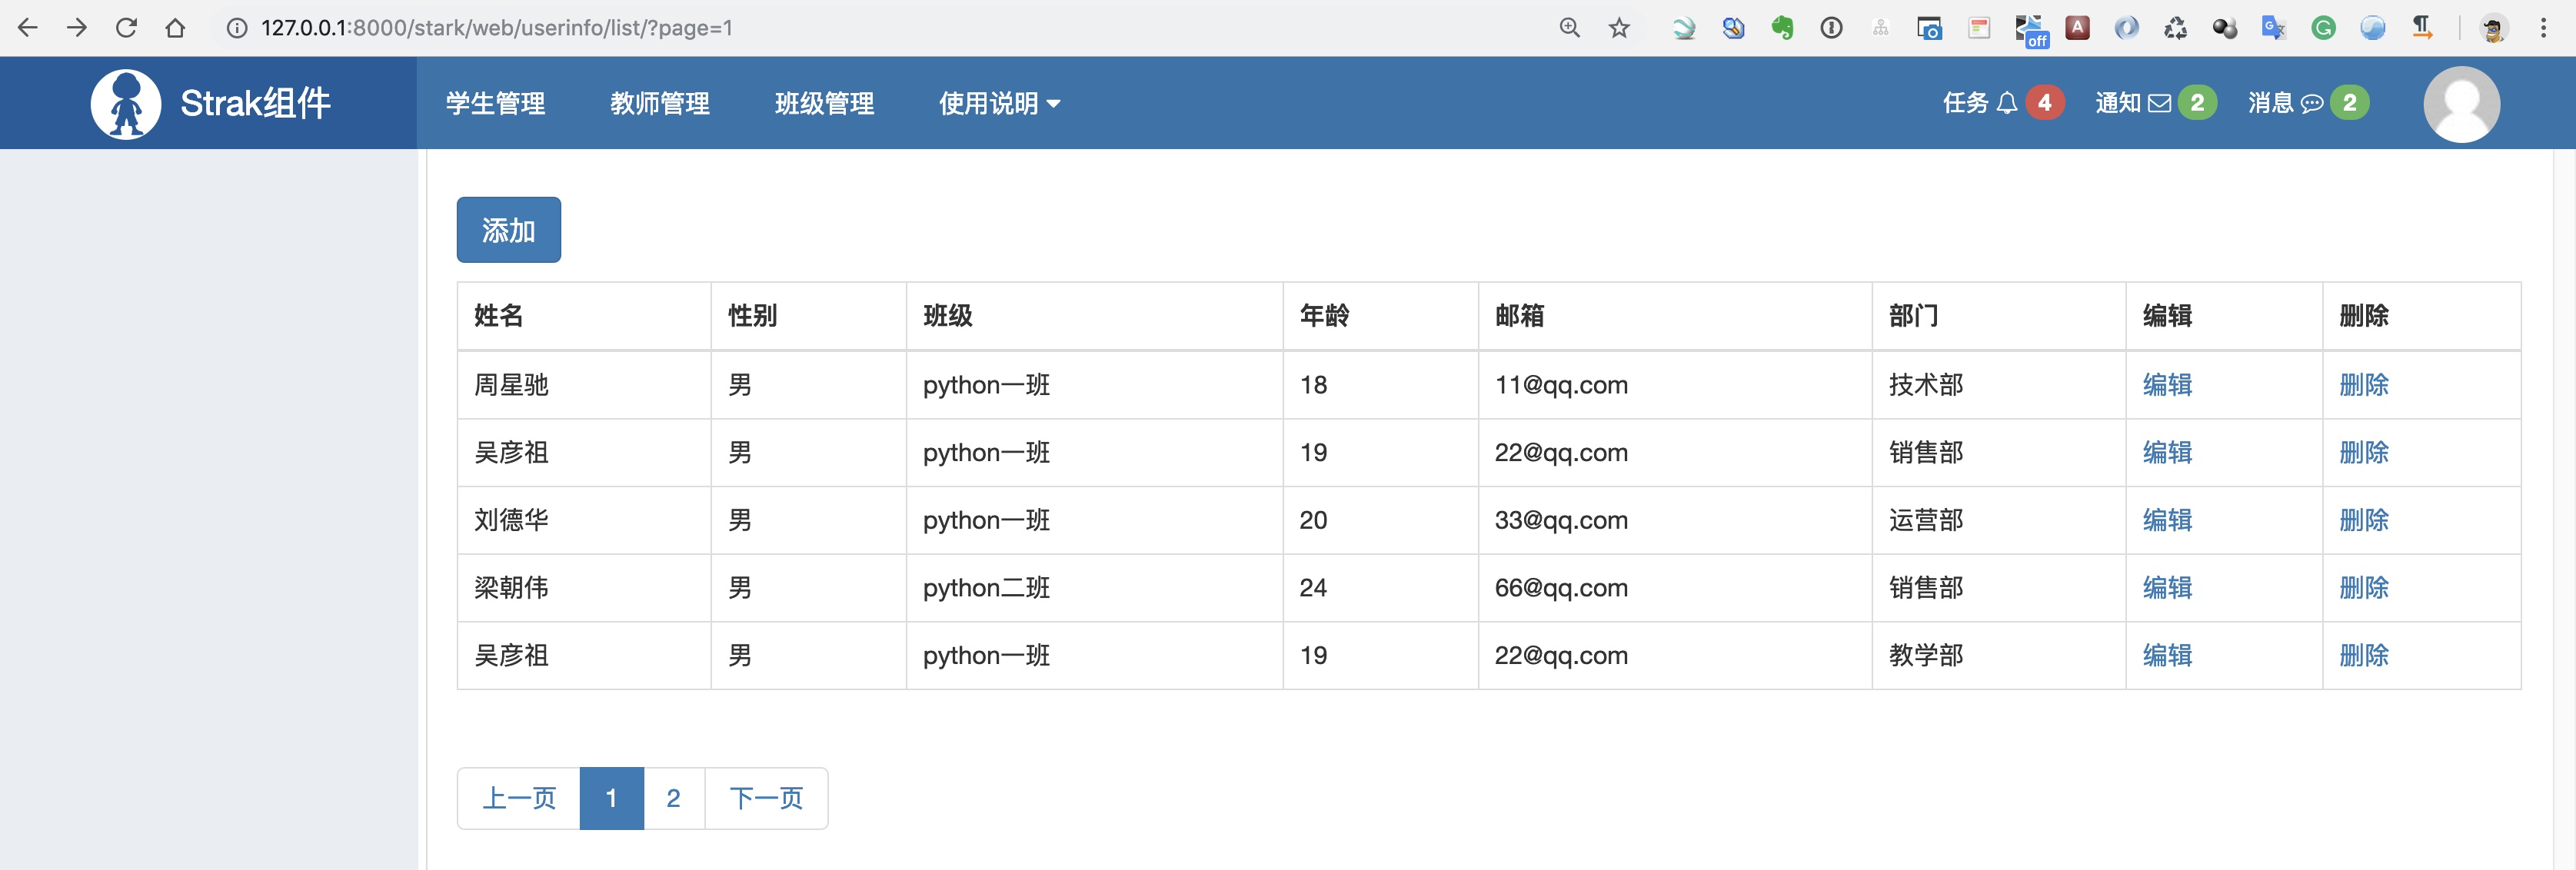This screenshot has height=870, width=2576.
Task: View site information for 127.0.0.1
Action: click(237, 28)
